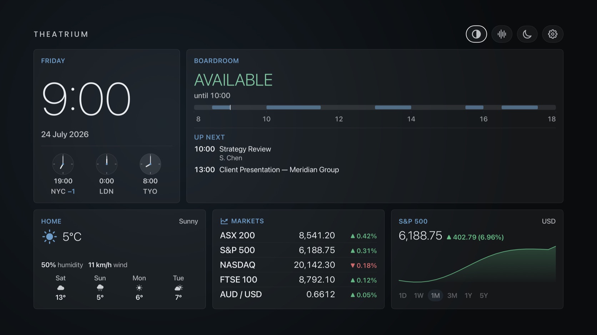Click the TYO analog clock

pos(150,164)
